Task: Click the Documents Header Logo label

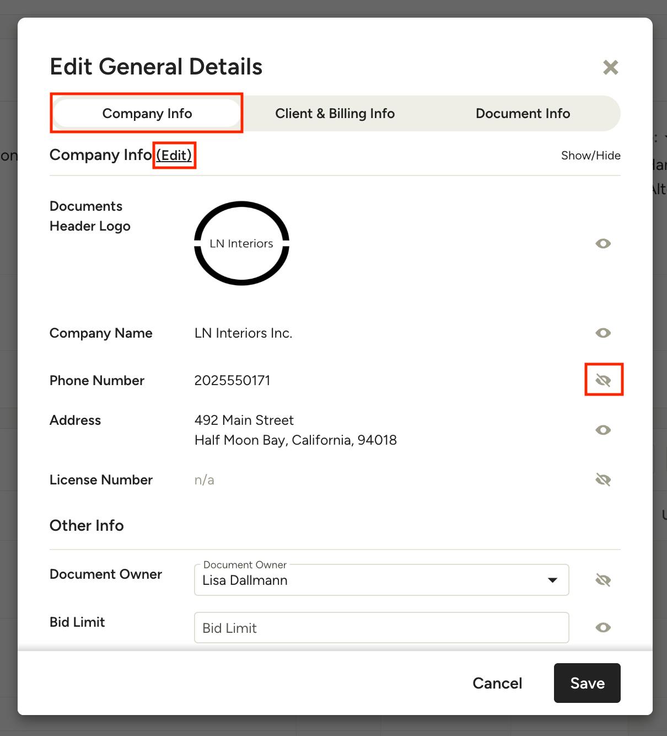Action: click(90, 216)
